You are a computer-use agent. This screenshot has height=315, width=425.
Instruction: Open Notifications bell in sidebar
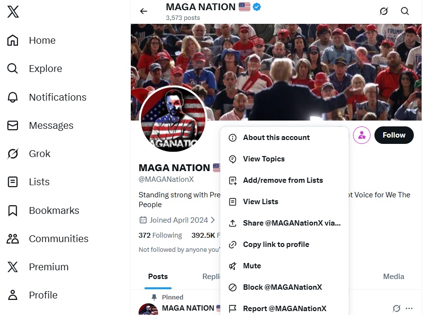[x=13, y=97]
